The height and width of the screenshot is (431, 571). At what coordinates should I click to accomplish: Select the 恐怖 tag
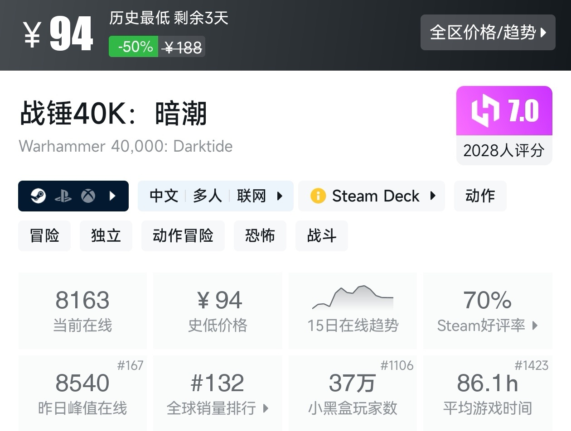pyautogui.click(x=260, y=235)
